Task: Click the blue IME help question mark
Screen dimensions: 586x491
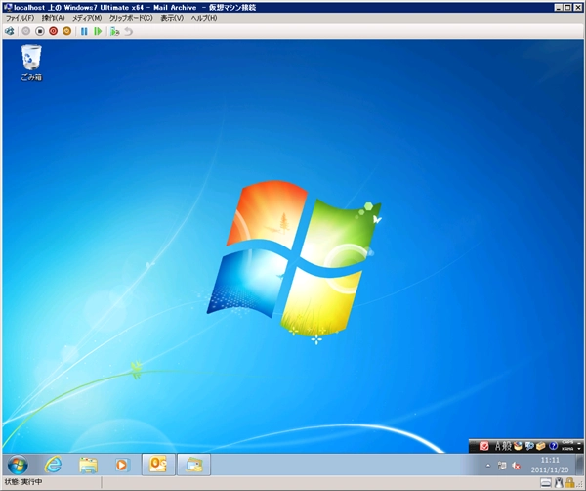Action: click(553, 446)
